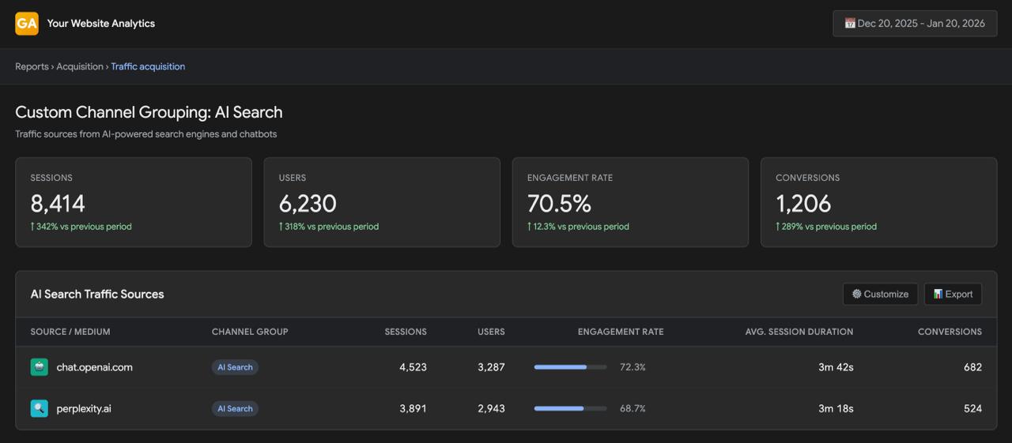
Task: Click the 524 conversions value
Action: point(972,408)
